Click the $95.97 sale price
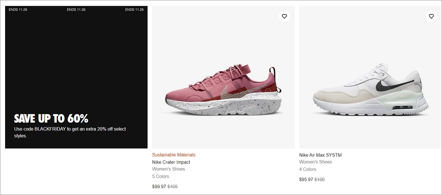Image resolution: width=442 pixels, height=195 pixels. point(306,179)
